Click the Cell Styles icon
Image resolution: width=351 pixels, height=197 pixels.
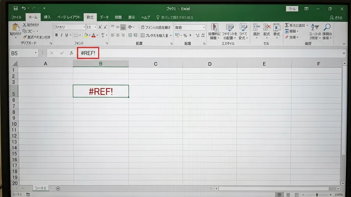(x=243, y=28)
